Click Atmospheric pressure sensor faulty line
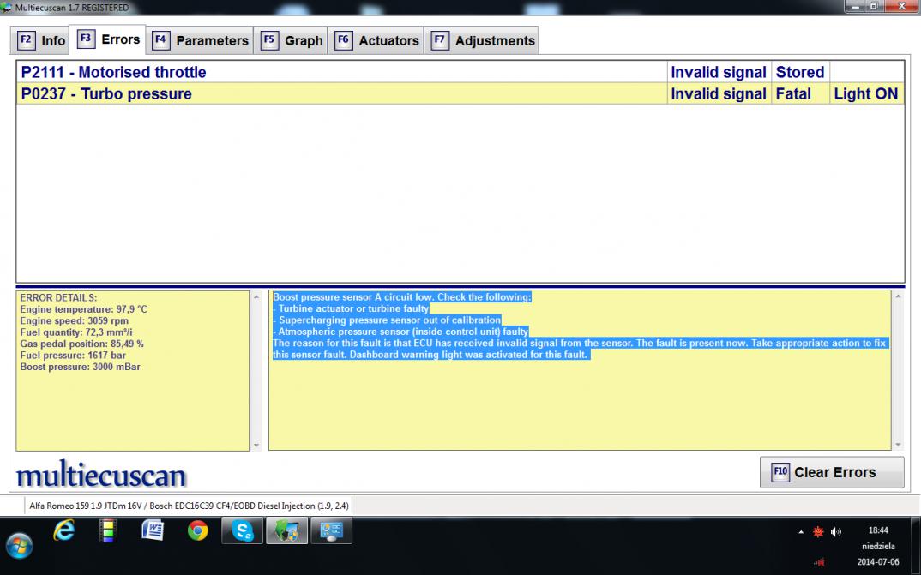 pyautogui.click(x=400, y=332)
